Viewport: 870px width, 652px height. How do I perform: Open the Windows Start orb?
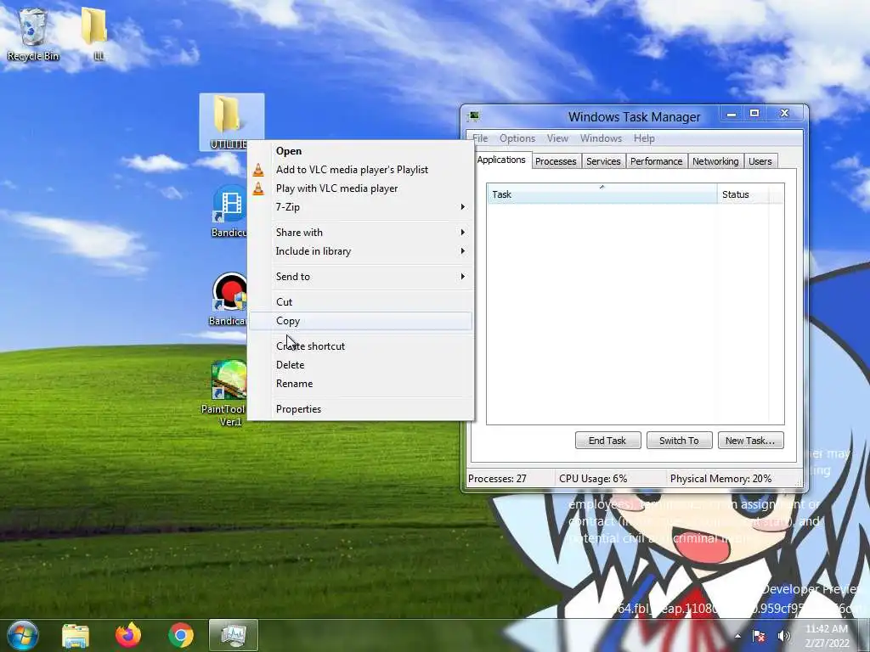click(x=23, y=635)
